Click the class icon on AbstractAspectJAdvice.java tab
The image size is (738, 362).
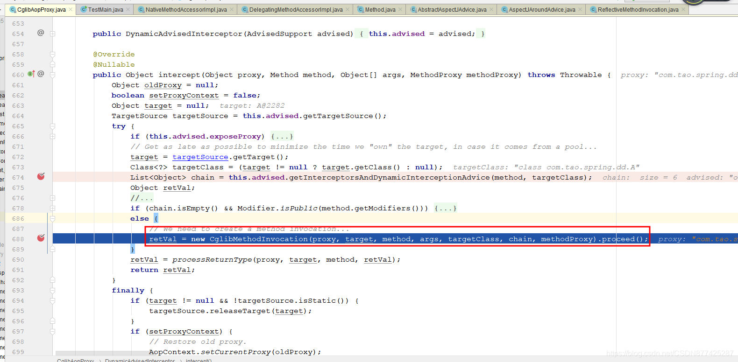click(x=414, y=9)
